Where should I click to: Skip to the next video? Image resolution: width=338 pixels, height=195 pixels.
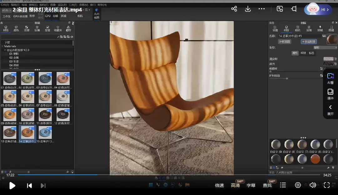[x=43, y=186]
